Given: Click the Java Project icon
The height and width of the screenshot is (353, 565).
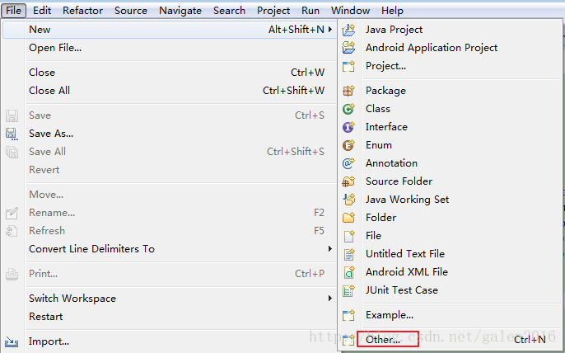Looking at the screenshot, I should point(348,30).
